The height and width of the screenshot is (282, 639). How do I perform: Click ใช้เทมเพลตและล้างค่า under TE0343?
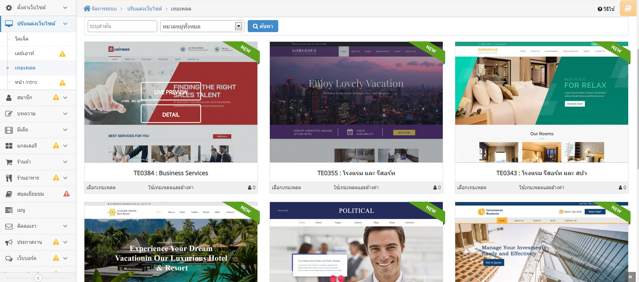(542, 188)
